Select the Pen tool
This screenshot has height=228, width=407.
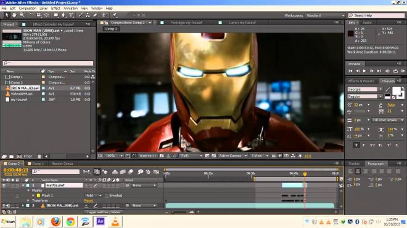[x=63, y=15]
